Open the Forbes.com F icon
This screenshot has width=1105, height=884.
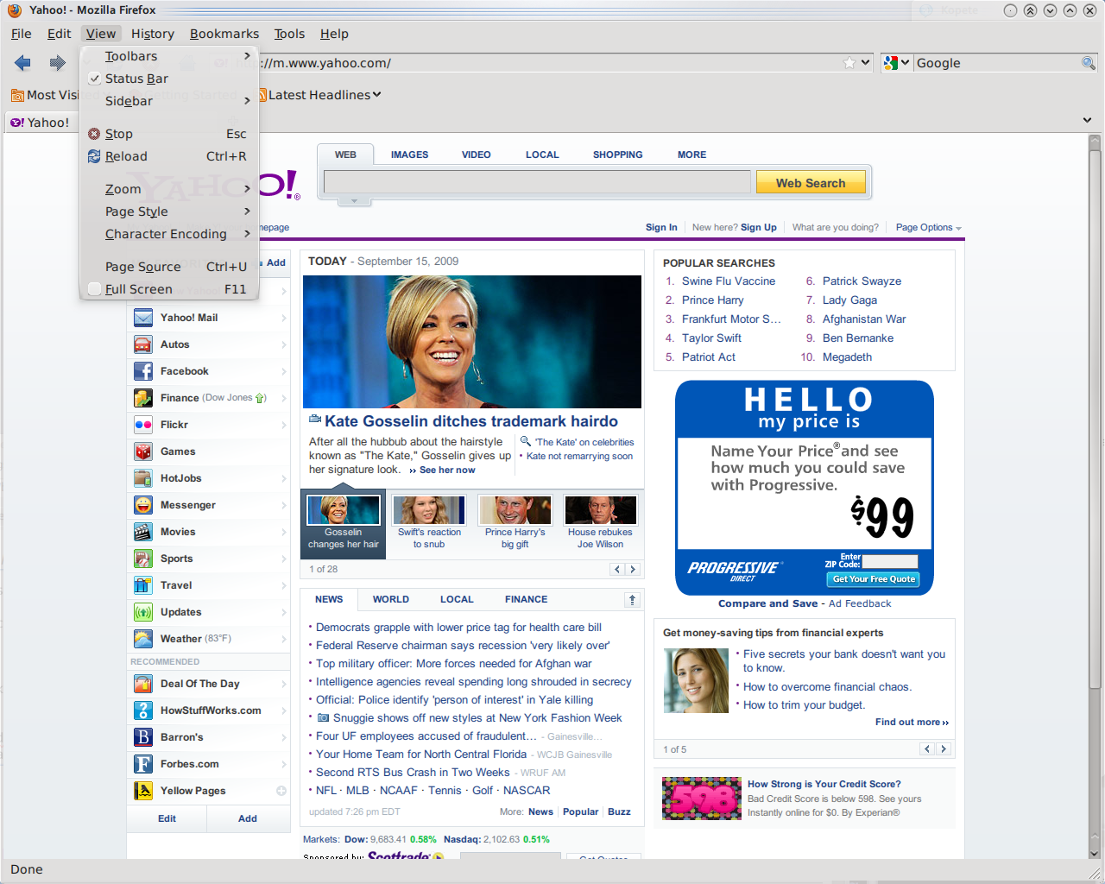coord(143,764)
